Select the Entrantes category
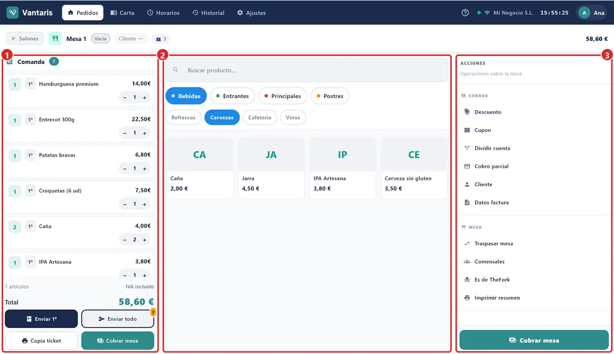The image size is (614, 354). pos(232,96)
